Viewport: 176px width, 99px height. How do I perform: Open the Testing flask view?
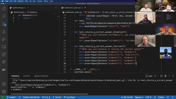tap(4, 32)
